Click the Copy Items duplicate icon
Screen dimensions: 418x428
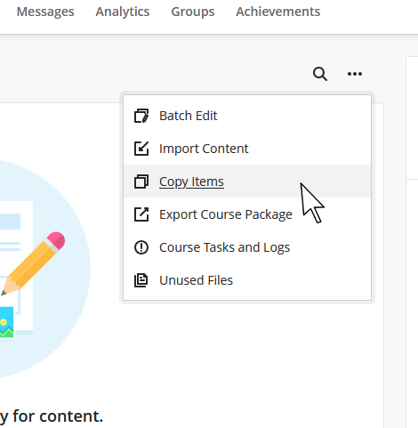point(141,182)
